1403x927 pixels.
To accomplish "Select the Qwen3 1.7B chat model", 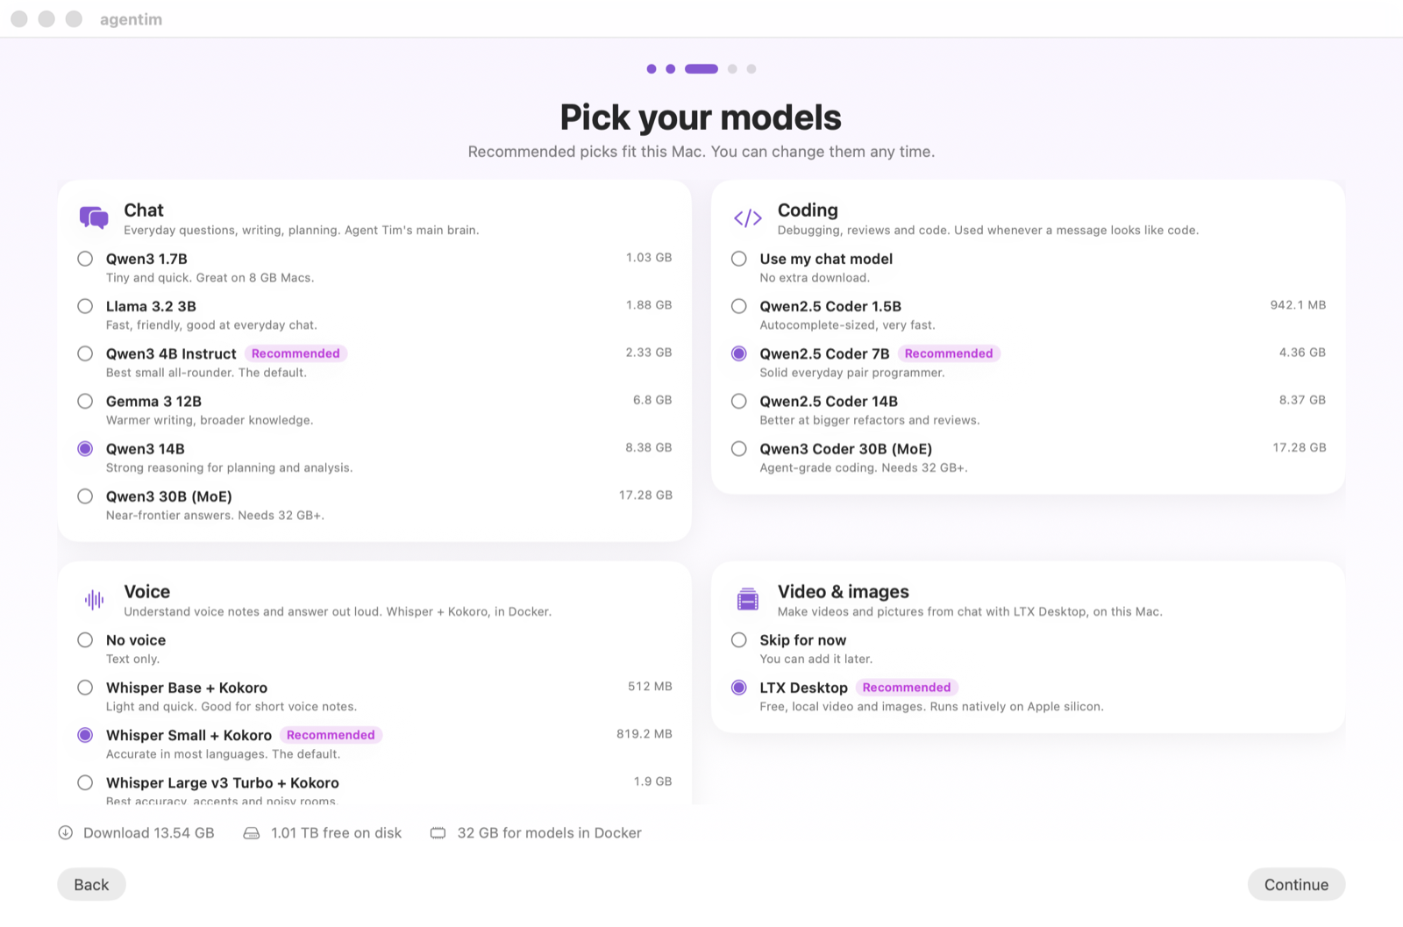I will pyautogui.click(x=85, y=259).
